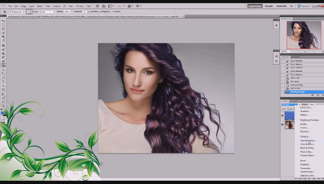Screen dimensions: 324x184
Task: Uncheck the Contiguous option
Action: (100, 12)
